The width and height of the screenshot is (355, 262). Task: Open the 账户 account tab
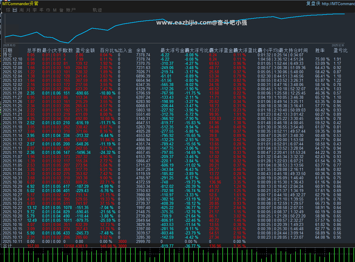coord(71,10)
